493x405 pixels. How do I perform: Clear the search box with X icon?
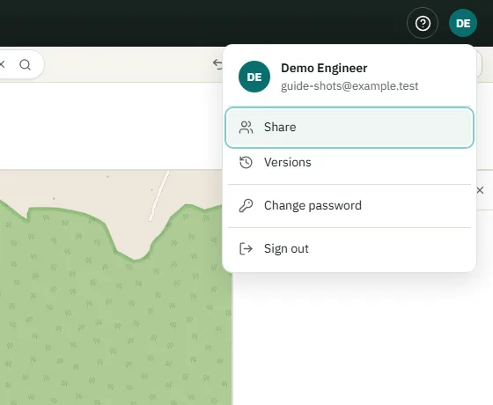pos(2,64)
